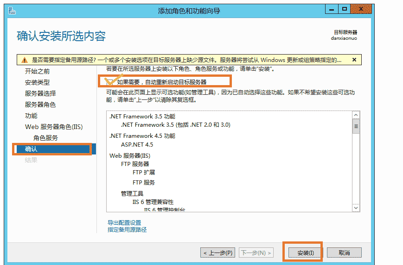The image size is (403, 265).
Task: Open the 导出配置设置 link
Action: 124,222
